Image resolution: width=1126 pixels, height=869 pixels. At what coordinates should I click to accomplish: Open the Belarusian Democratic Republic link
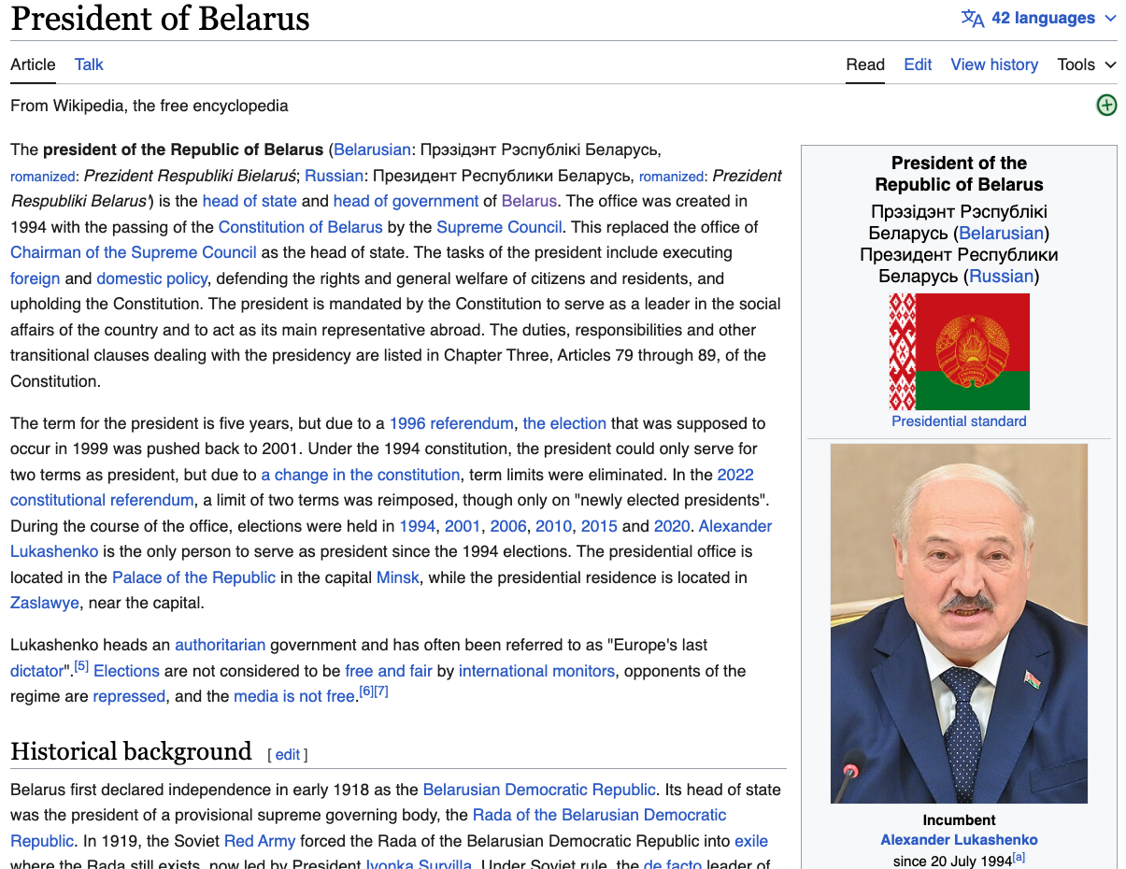pyautogui.click(x=539, y=790)
